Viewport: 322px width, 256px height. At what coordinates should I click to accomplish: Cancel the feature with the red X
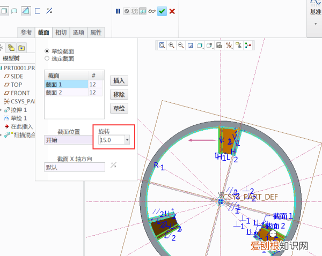[x=172, y=11]
